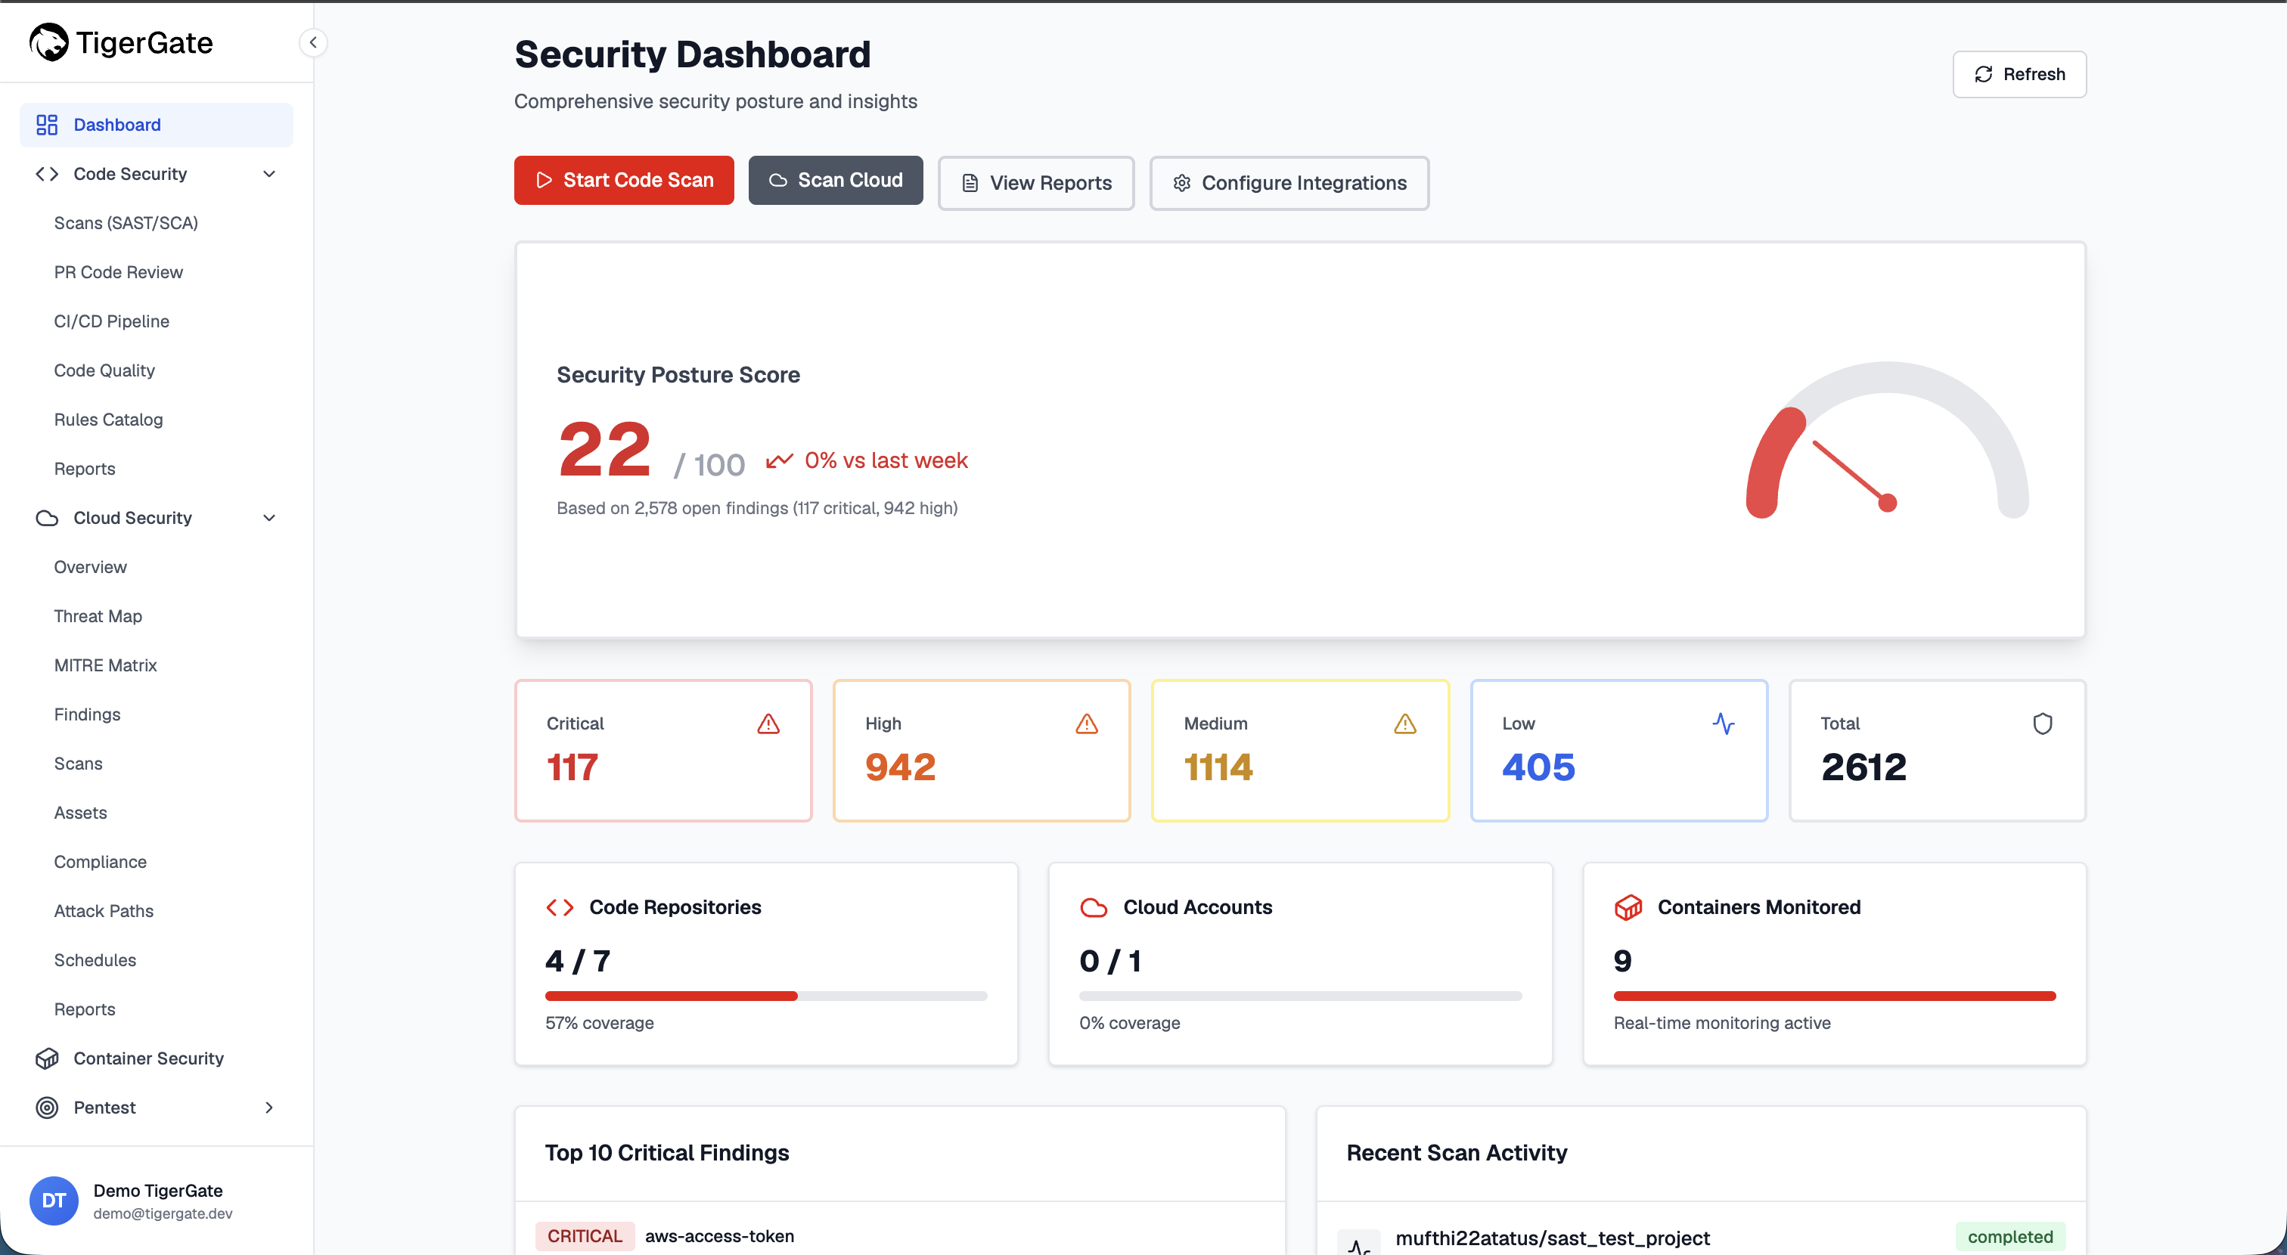Click the Code Repositories coverage progress bar
This screenshot has height=1255, width=2287.
coord(766,996)
